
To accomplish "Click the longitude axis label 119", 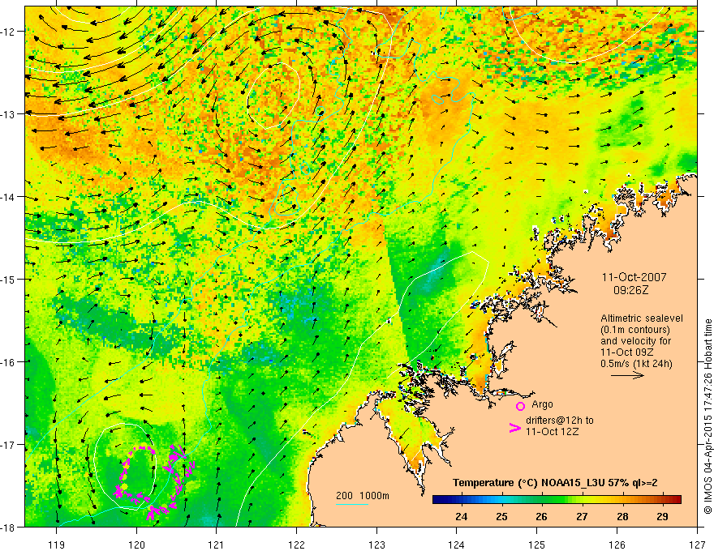I will (x=57, y=545).
